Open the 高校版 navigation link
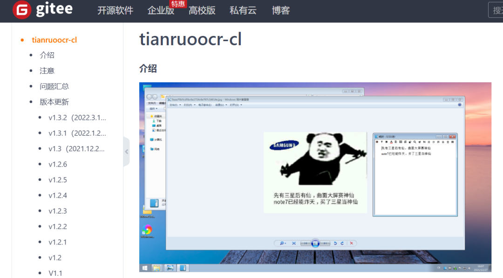503x278 pixels. click(202, 11)
